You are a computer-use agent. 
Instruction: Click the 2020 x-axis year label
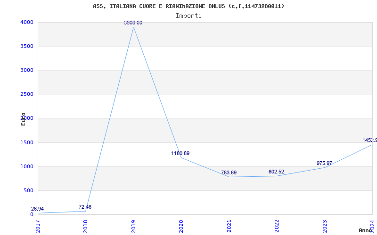(181, 226)
